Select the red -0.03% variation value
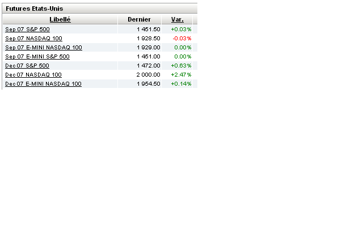This screenshot has width=363, height=227. (x=181, y=38)
